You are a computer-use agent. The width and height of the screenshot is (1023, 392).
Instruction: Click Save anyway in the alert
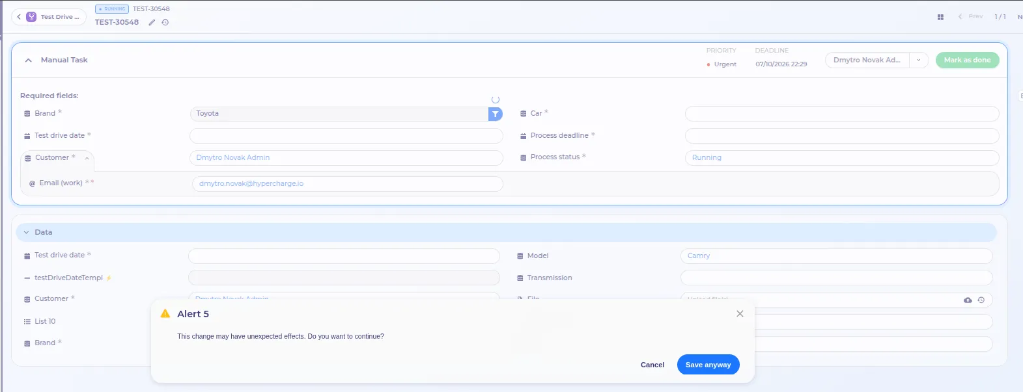pos(708,365)
